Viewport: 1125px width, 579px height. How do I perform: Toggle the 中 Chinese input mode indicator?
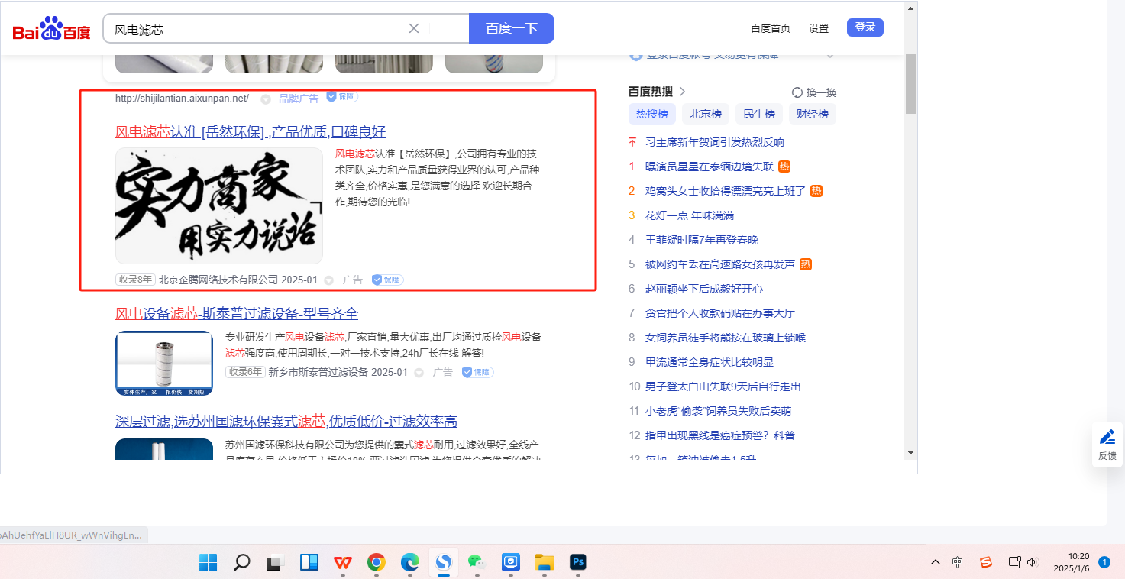(x=958, y=563)
